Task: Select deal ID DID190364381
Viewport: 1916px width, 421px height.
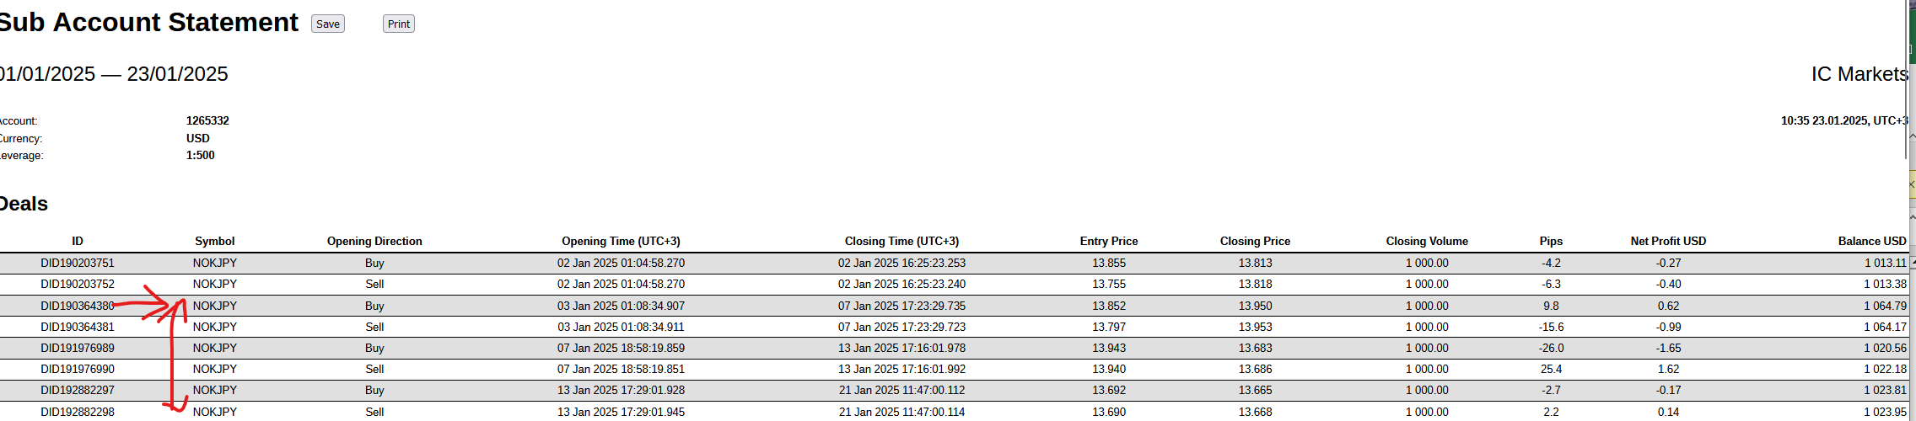Action: [78, 327]
